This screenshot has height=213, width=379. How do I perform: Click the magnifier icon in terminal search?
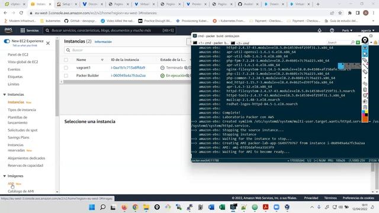tap(352, 43)
